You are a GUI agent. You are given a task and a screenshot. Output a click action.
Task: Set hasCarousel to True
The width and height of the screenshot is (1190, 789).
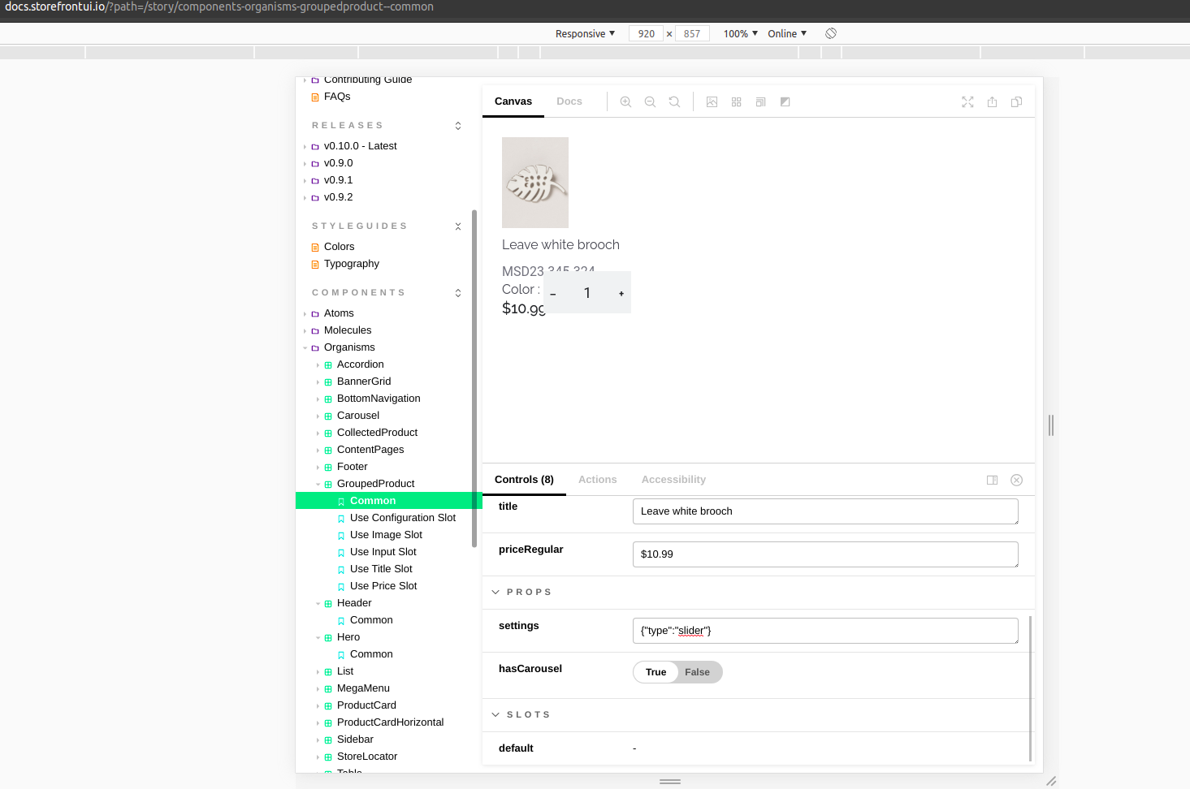click(656, 672)
